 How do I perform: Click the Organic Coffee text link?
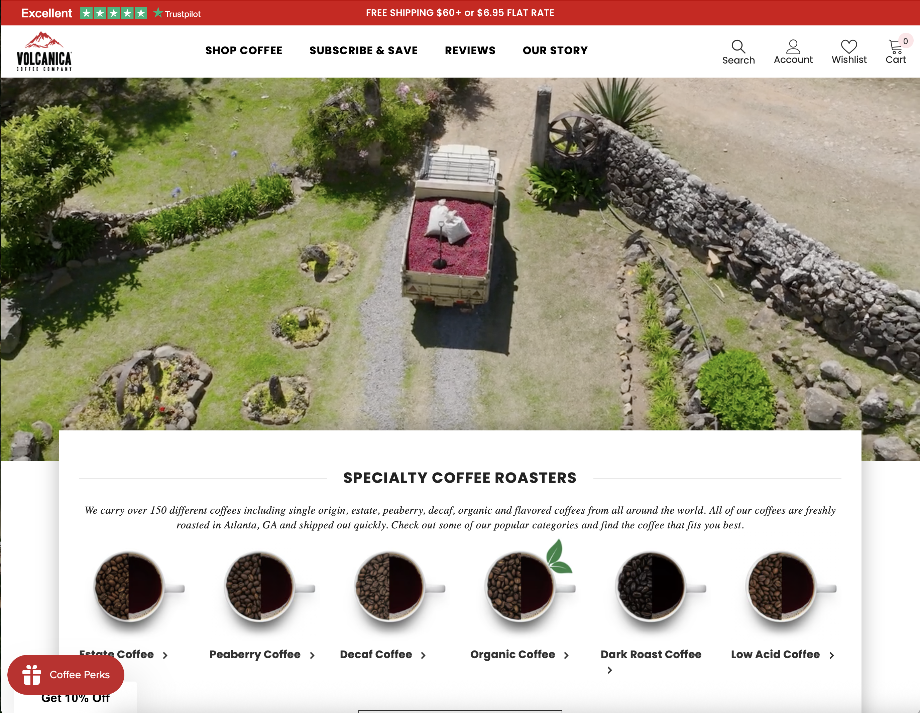pyautogui.click(x=512, y=654)
